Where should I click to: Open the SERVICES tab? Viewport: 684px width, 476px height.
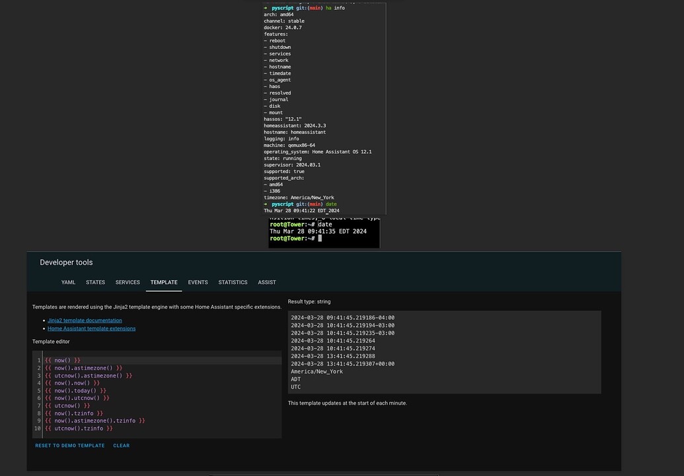coord(127,282)
